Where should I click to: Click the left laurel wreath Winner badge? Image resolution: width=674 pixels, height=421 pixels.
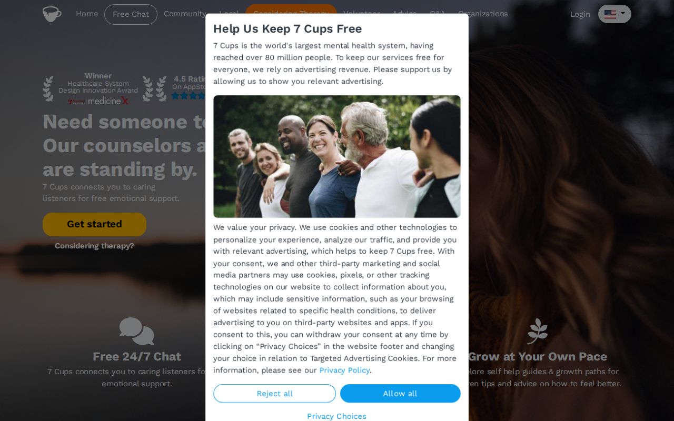[48, 88]
